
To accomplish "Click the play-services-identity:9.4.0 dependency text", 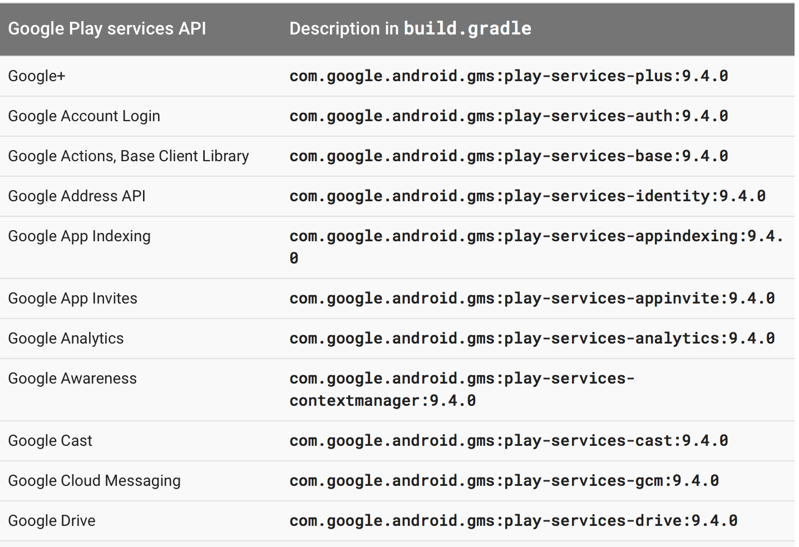I will tap(527, 196).
